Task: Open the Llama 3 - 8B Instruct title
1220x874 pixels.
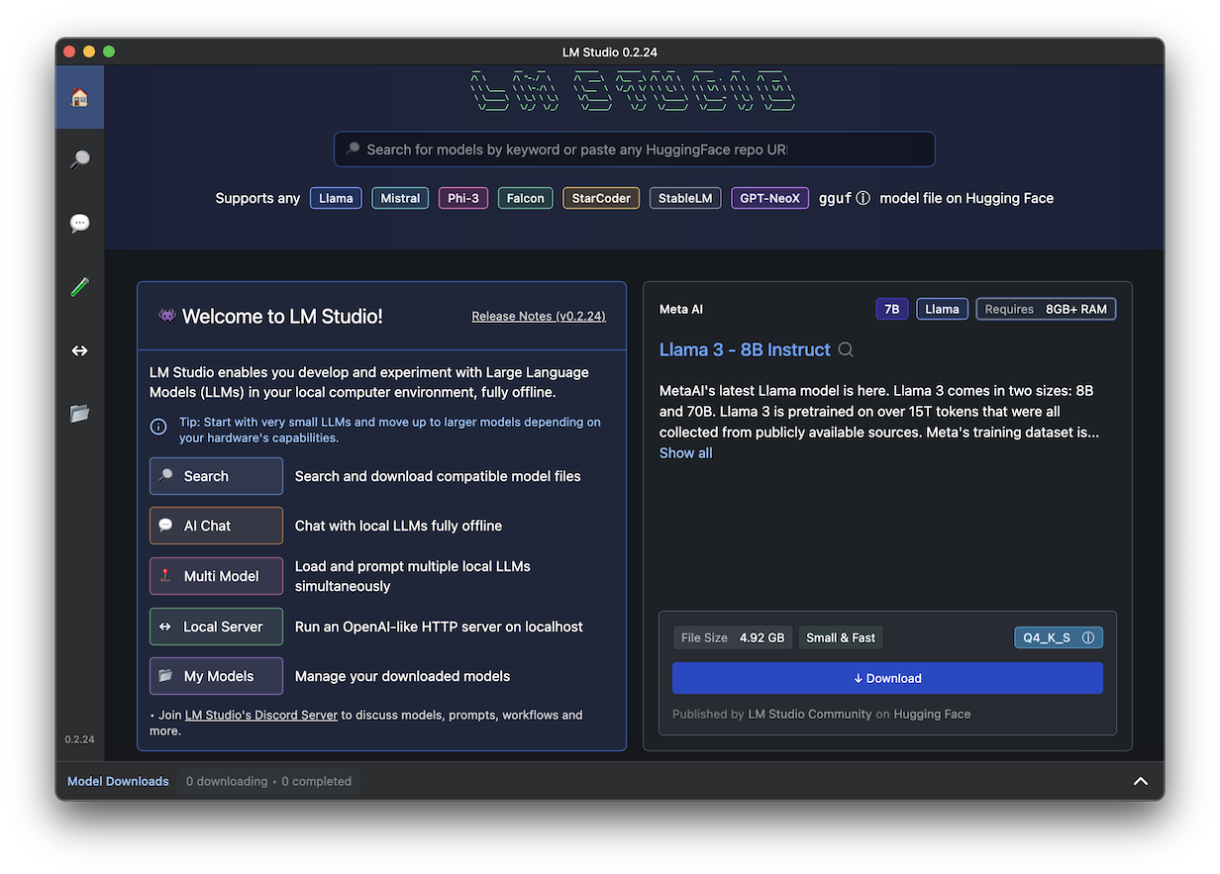Action: click(745, 349)
